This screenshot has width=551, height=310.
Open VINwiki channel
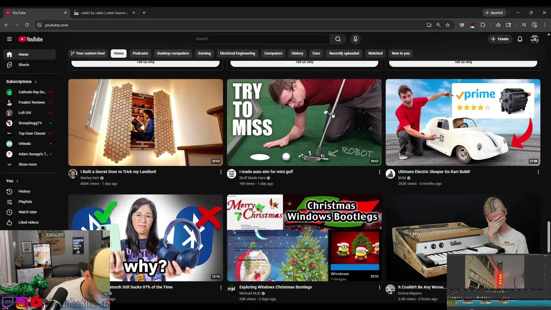[x=29, y=144]
